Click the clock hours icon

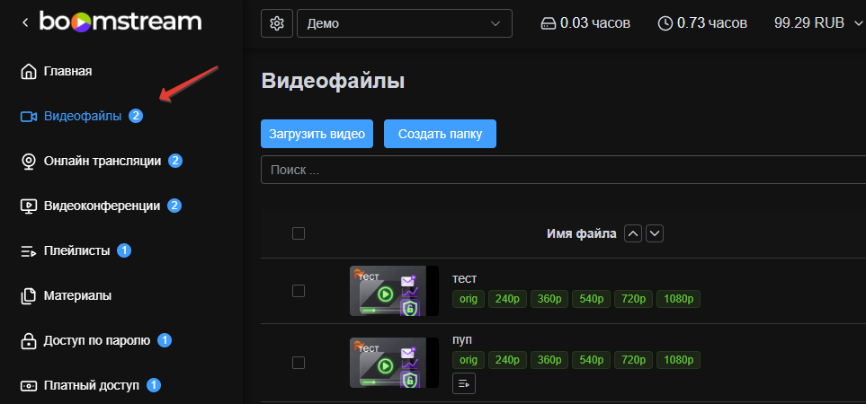click(x=665, y=23)
